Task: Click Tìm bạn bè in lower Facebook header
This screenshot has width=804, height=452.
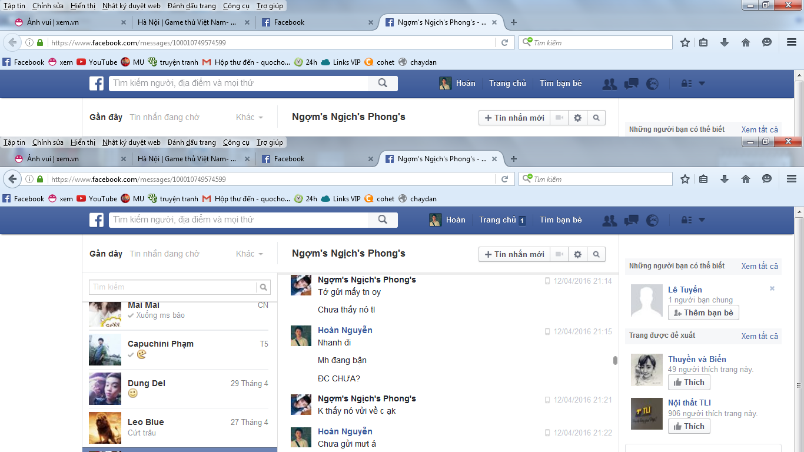Action: 561,220
